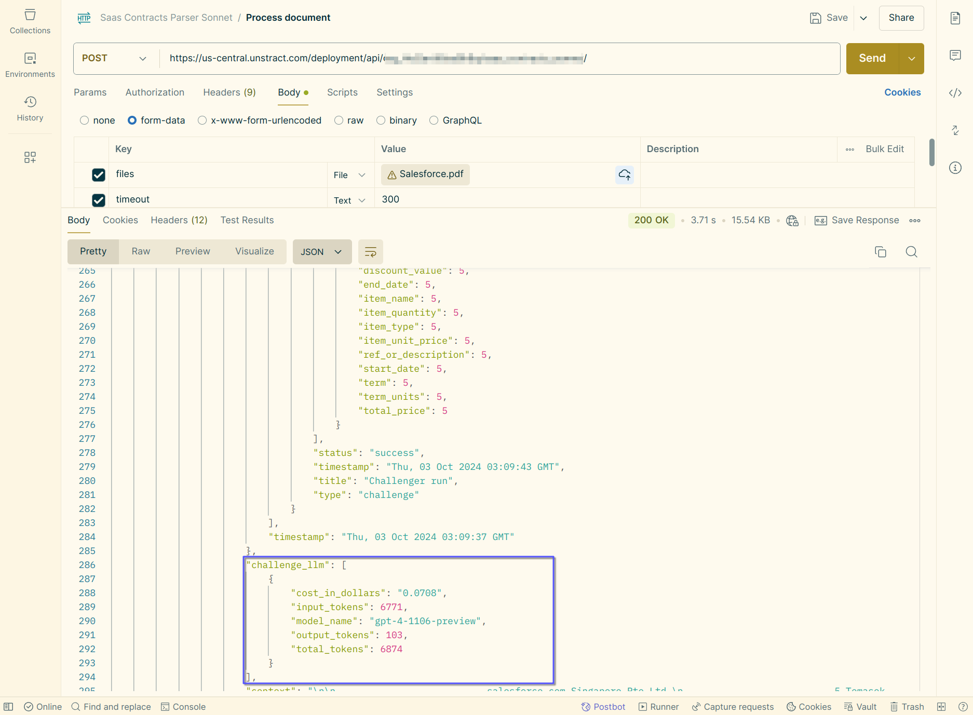Open the History sidebar panel
973x715 pixels.
click(x=30, y=109)
